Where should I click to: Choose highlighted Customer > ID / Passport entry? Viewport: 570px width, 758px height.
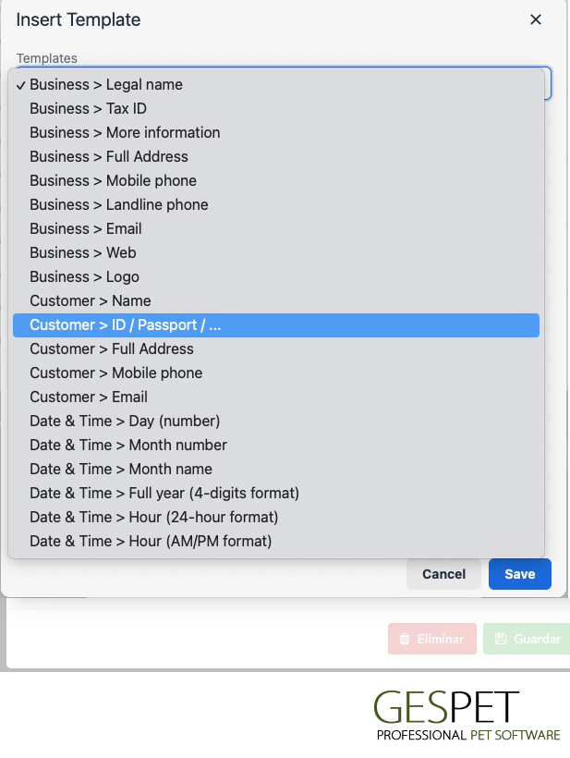pyautogui.click(x=276, y=325)
